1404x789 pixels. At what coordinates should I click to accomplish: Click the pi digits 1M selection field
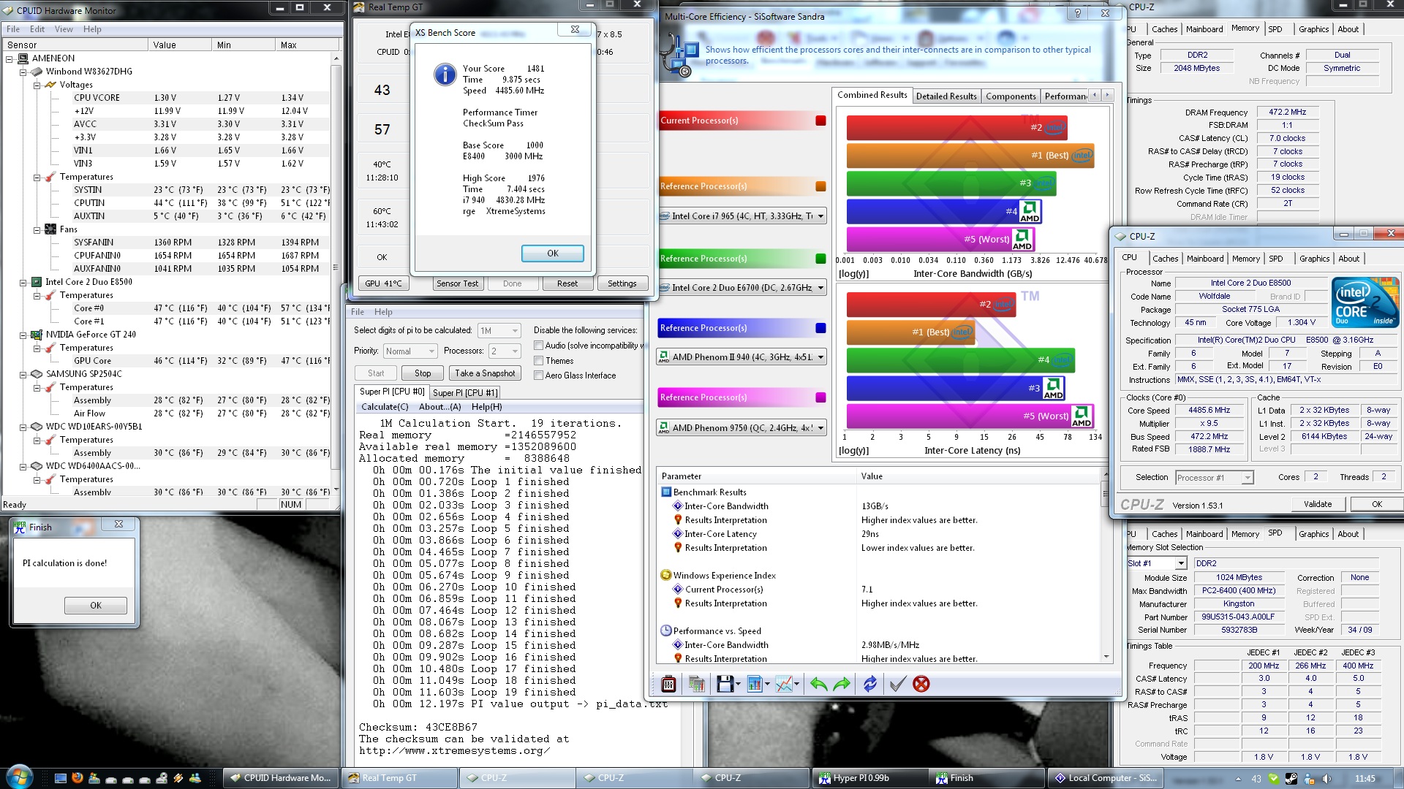(x=499, y=331)
